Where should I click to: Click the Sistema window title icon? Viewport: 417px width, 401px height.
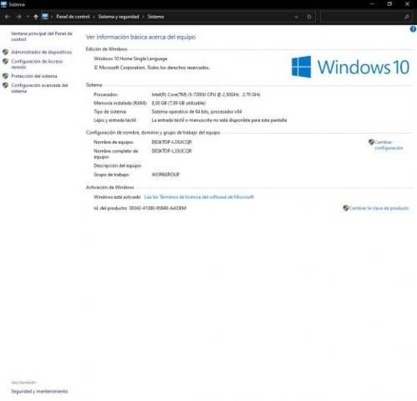point(4,4)
